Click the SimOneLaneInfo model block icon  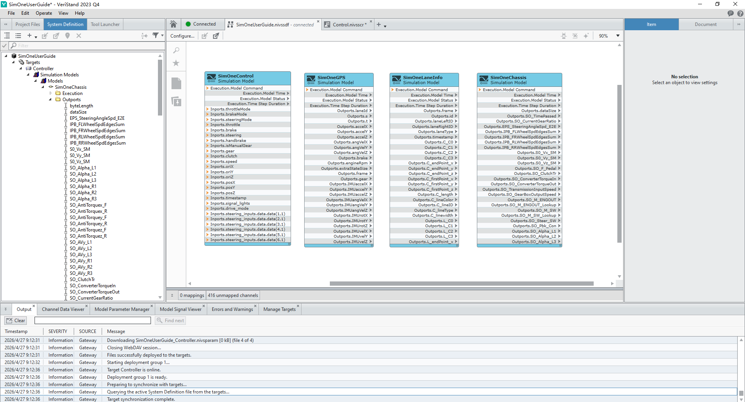(397, 80)
